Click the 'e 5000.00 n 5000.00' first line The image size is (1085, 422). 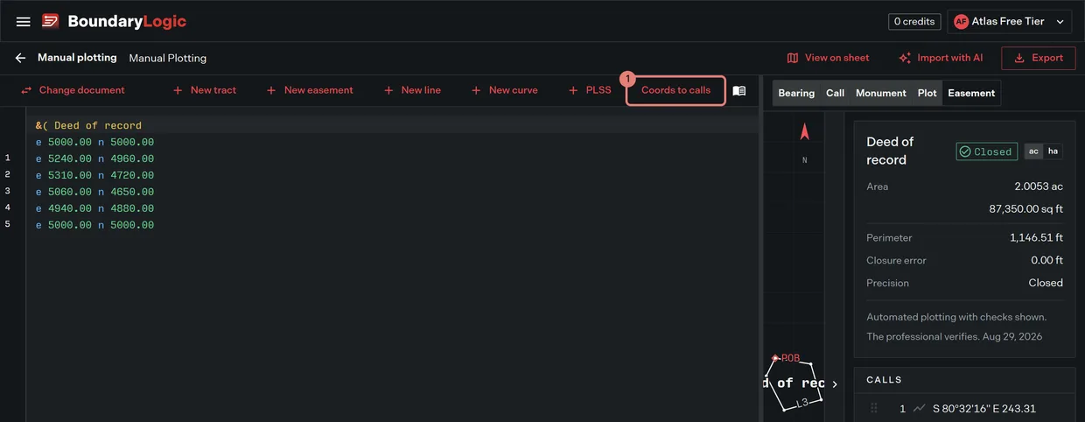coord(94,142)
